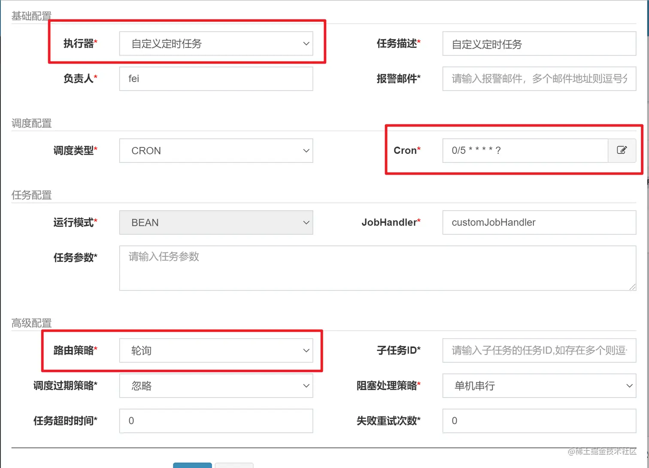Open the Cron expression editor icon
649x468 pixels.
(622, 150)
